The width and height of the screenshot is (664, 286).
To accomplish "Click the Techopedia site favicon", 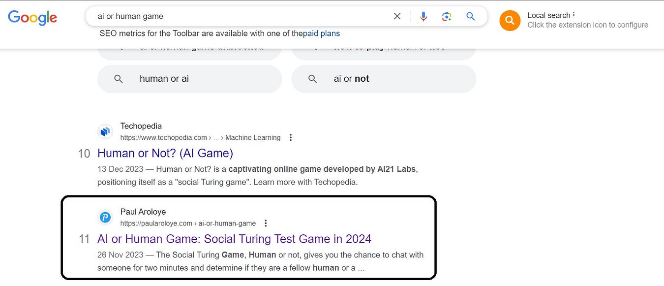I will click(105, 131).
